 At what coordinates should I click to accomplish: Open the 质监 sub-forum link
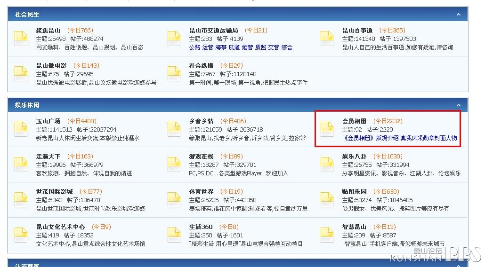260,47
